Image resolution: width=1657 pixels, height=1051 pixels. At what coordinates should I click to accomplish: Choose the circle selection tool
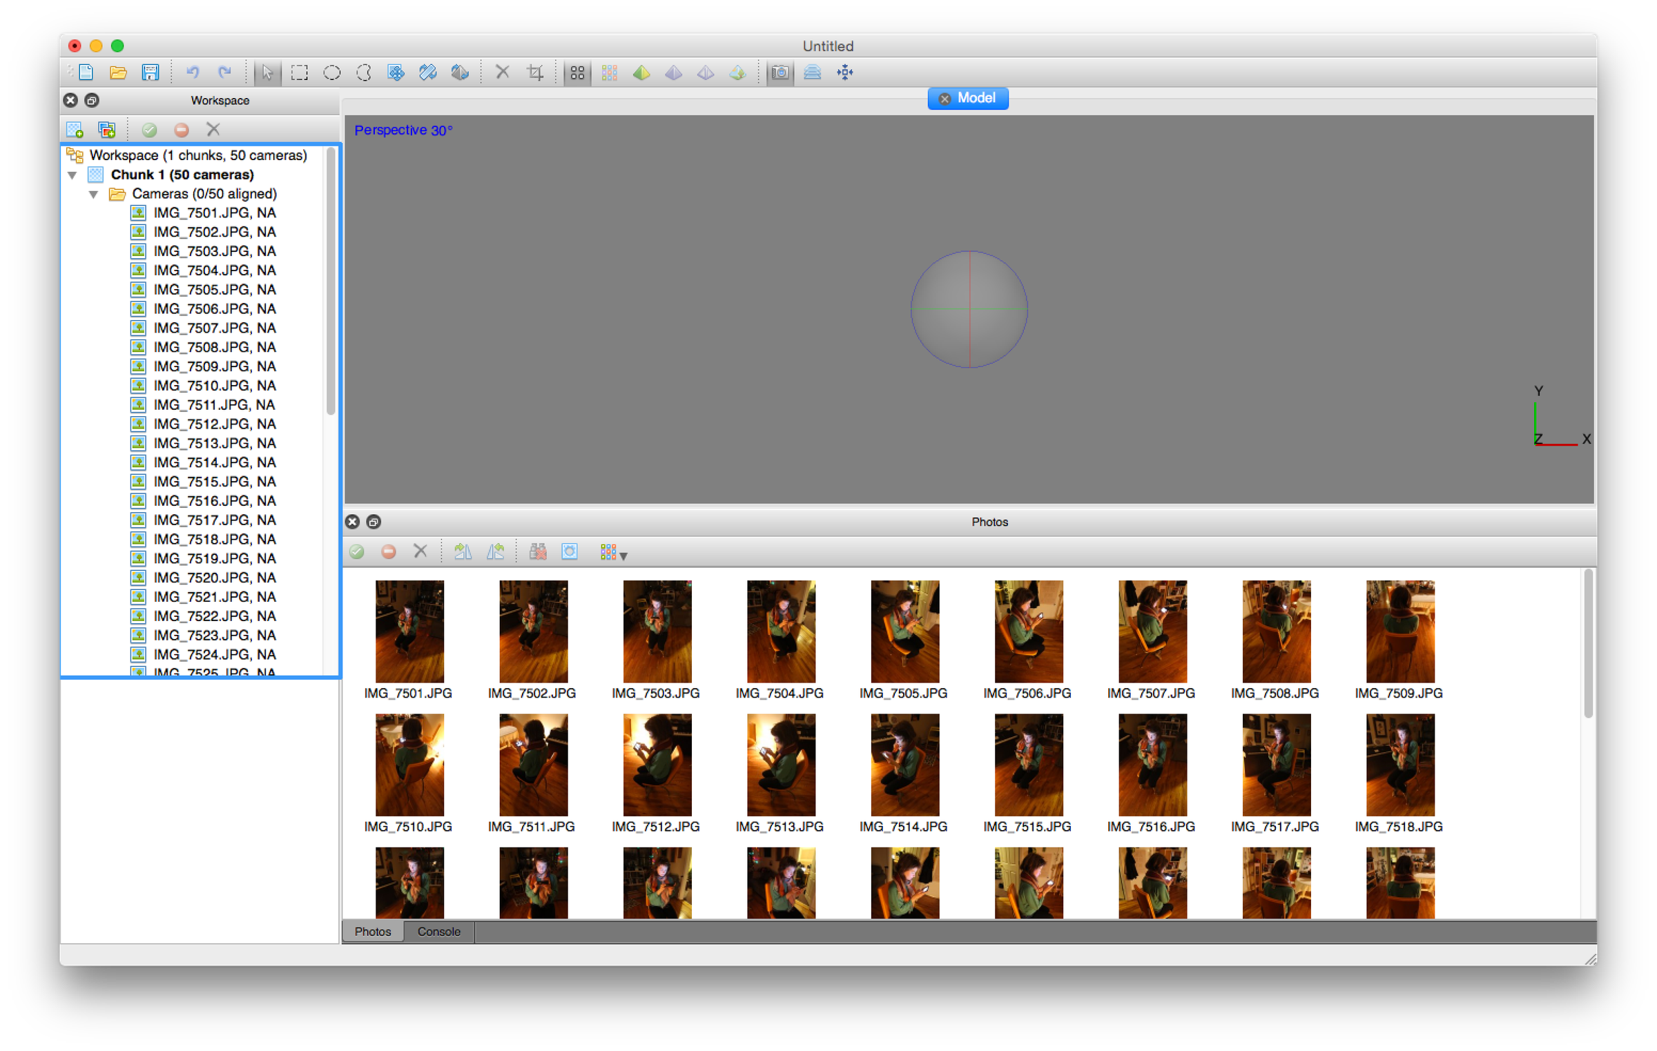(331, 72)
